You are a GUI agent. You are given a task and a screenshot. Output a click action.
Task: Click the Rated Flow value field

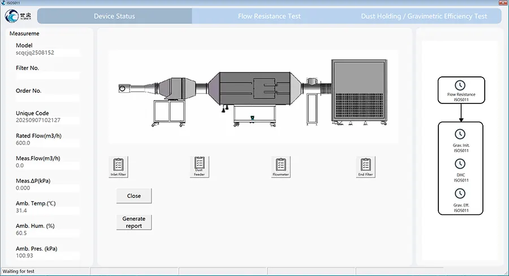pyautogui.click(x=48, y=143)
